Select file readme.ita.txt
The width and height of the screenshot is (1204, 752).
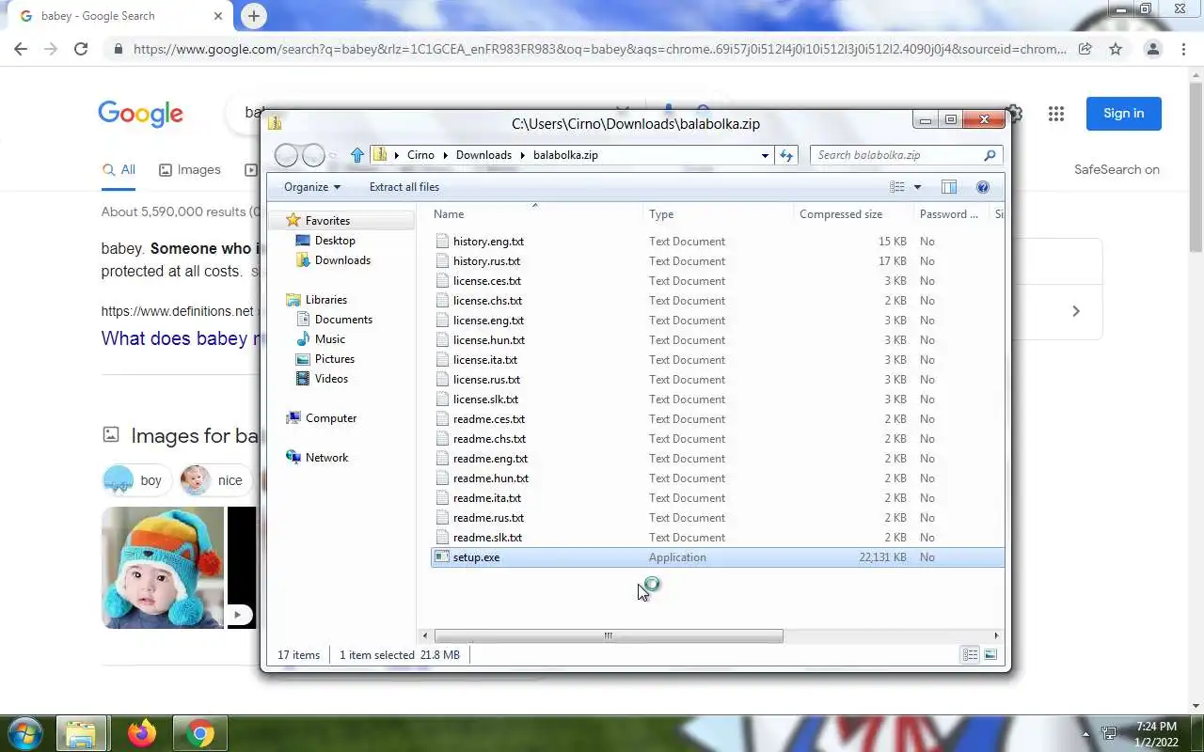[486, 498]
